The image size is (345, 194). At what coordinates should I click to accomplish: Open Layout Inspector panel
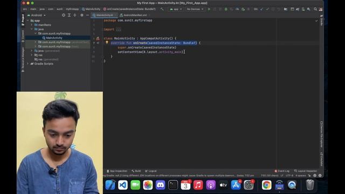tap(306, 171)
